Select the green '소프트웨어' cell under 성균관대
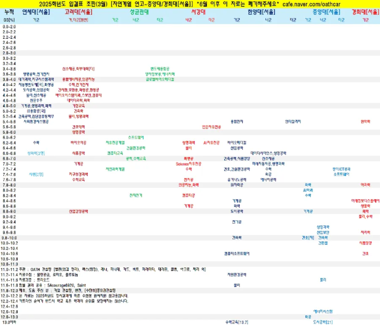This screenshot has height=325, width=380. tap(136, 137)
